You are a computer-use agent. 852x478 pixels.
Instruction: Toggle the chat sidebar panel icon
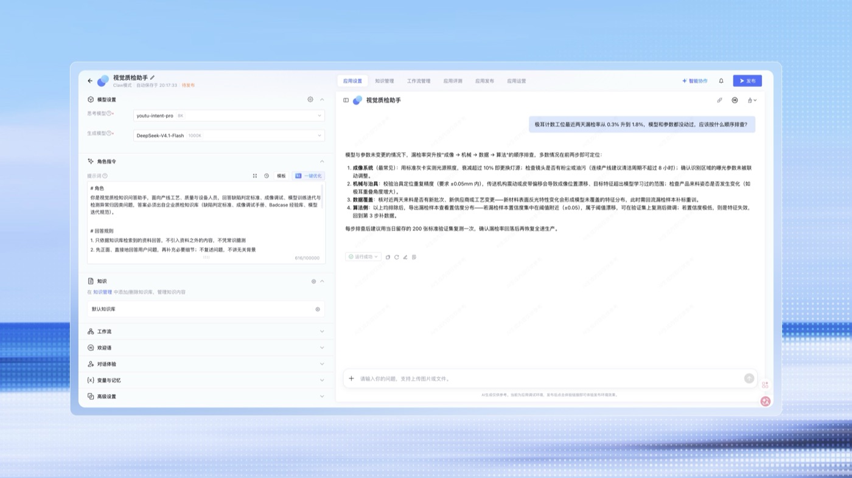coord(346,100)
